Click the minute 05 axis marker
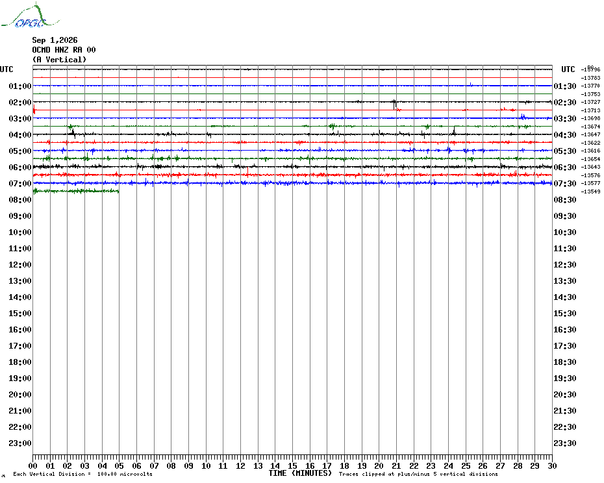The width and height of the screenshot is (604, 483). tap(119, 465)
